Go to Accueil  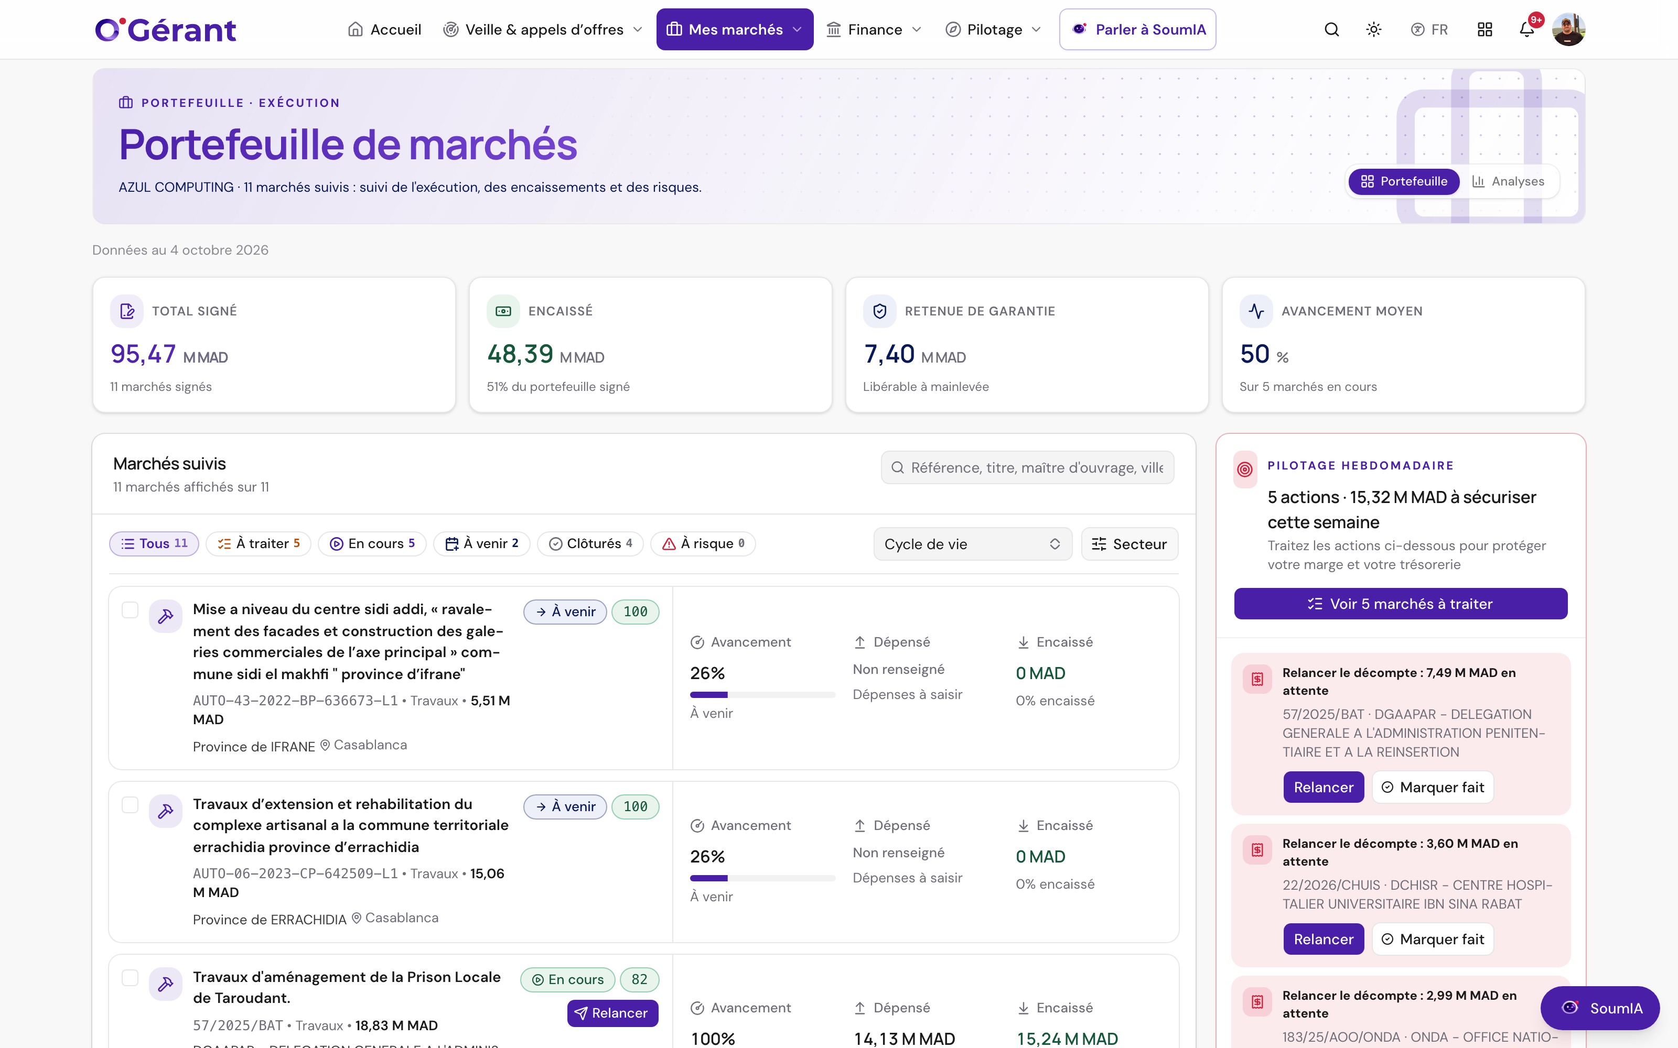(x=385, y=29)
